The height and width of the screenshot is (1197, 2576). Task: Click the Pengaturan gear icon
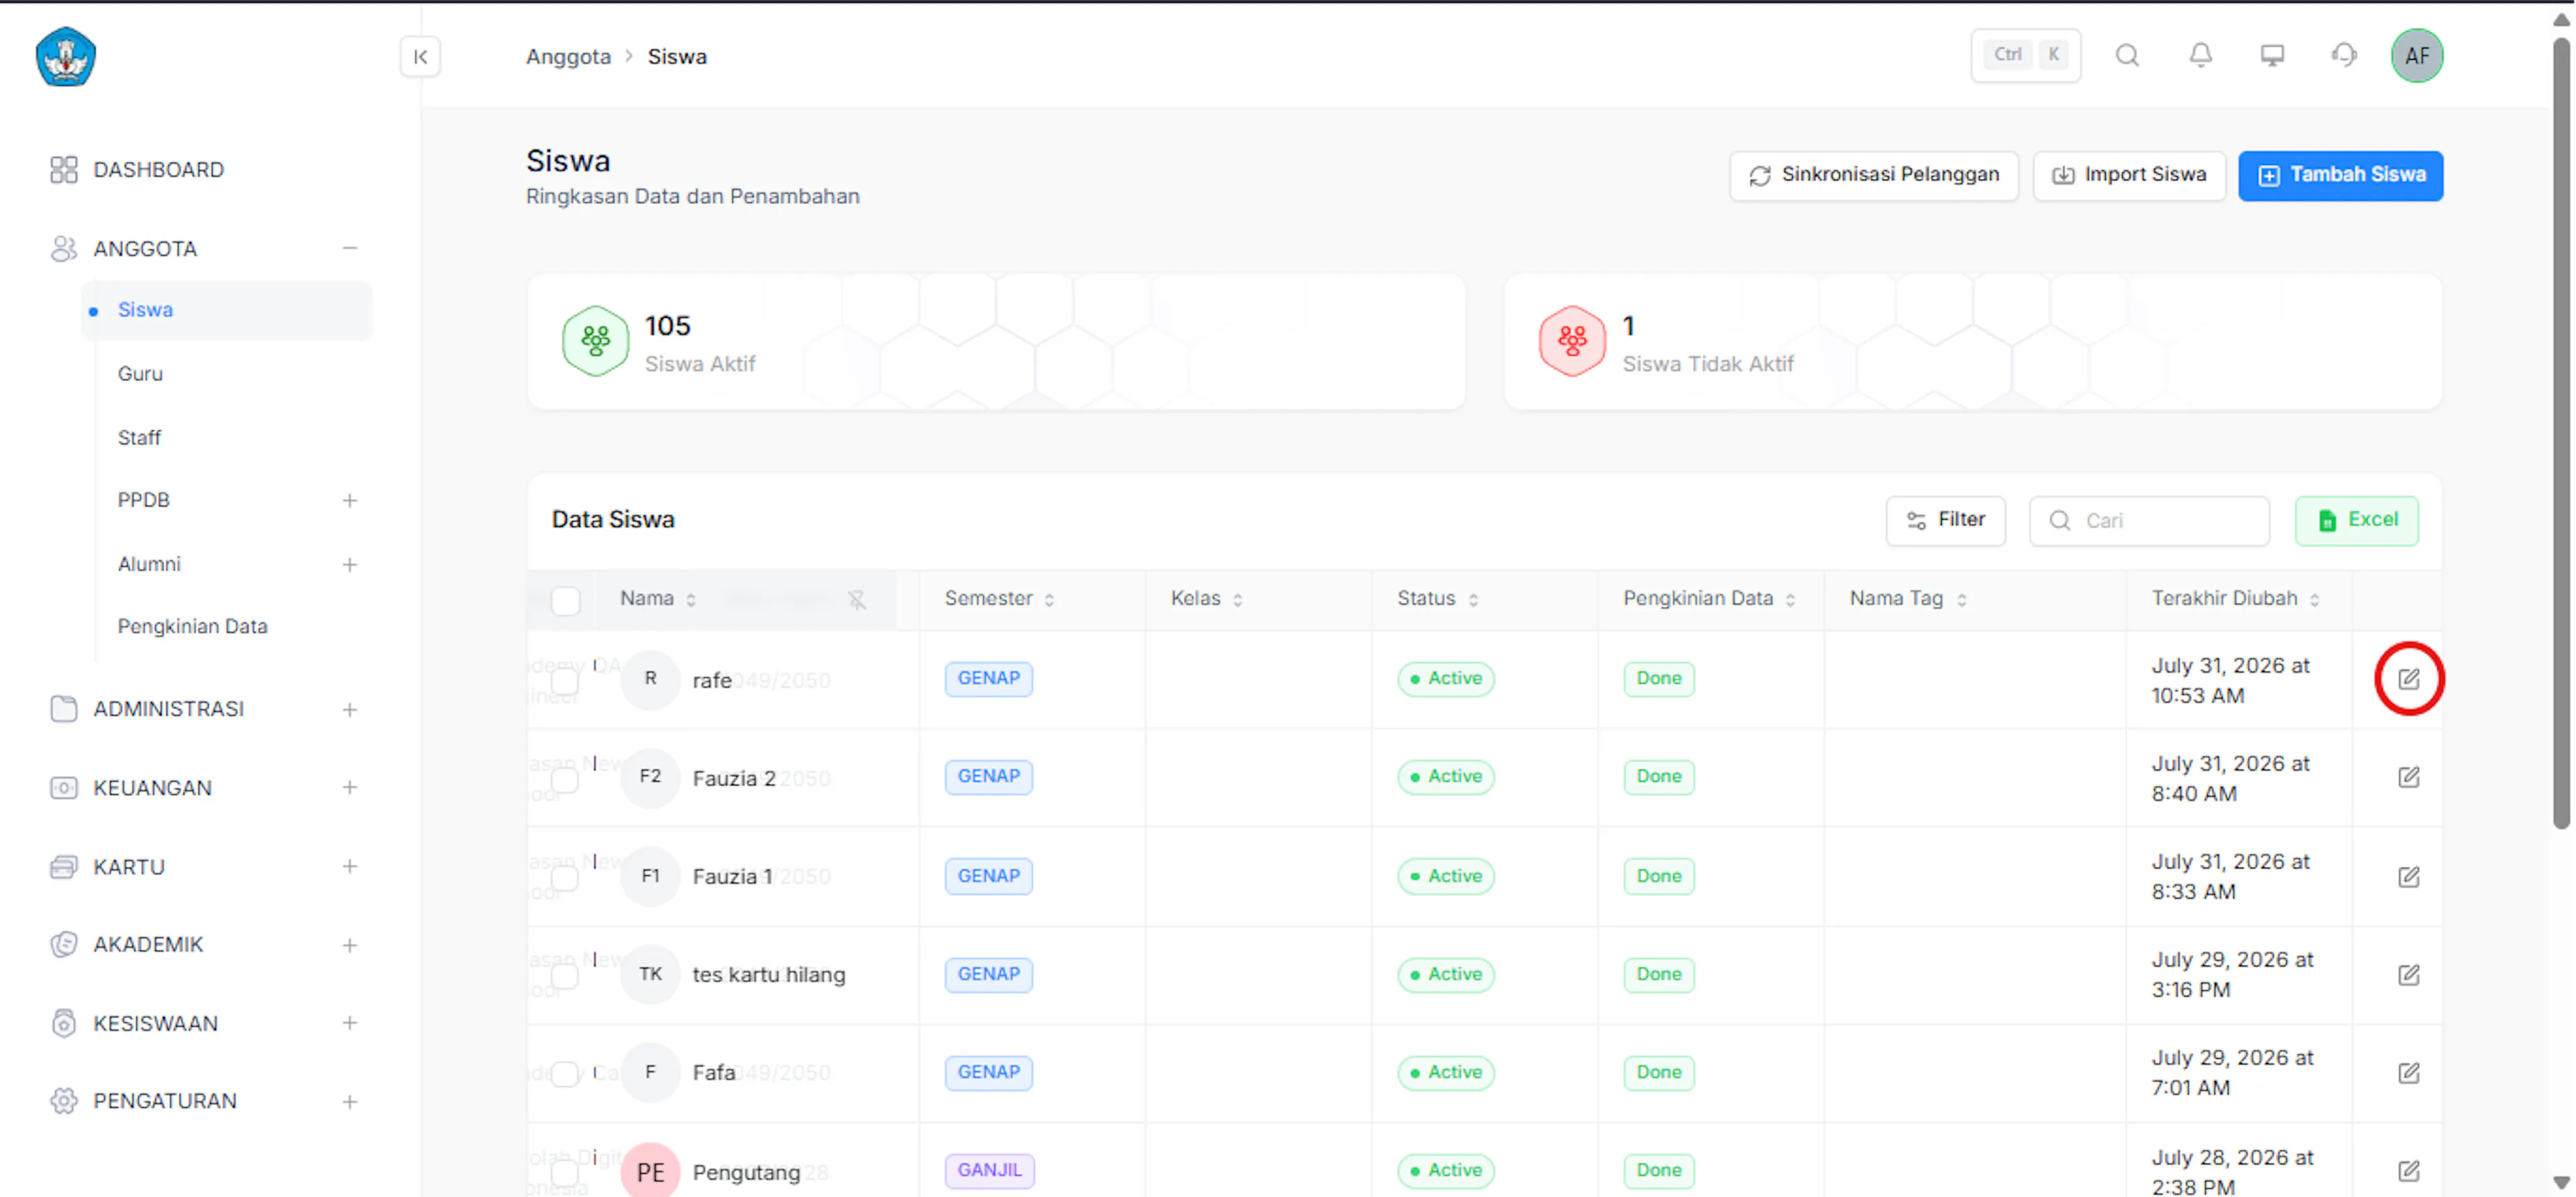click(63, 1101)
